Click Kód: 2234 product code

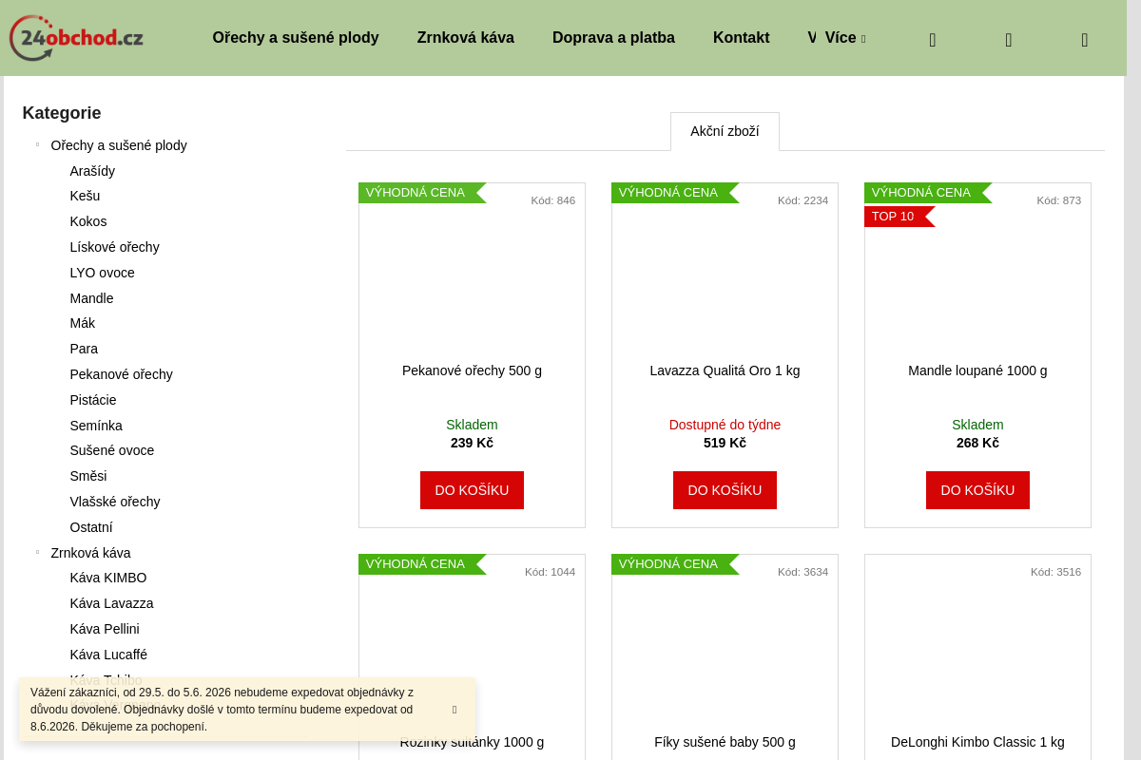coord(803,200)
